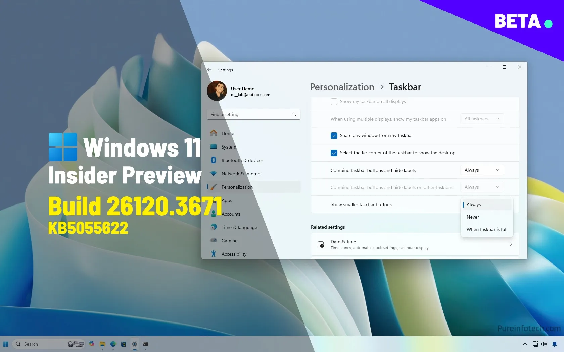
Task: Click the Find a setting search field
Action: [253, 114]
